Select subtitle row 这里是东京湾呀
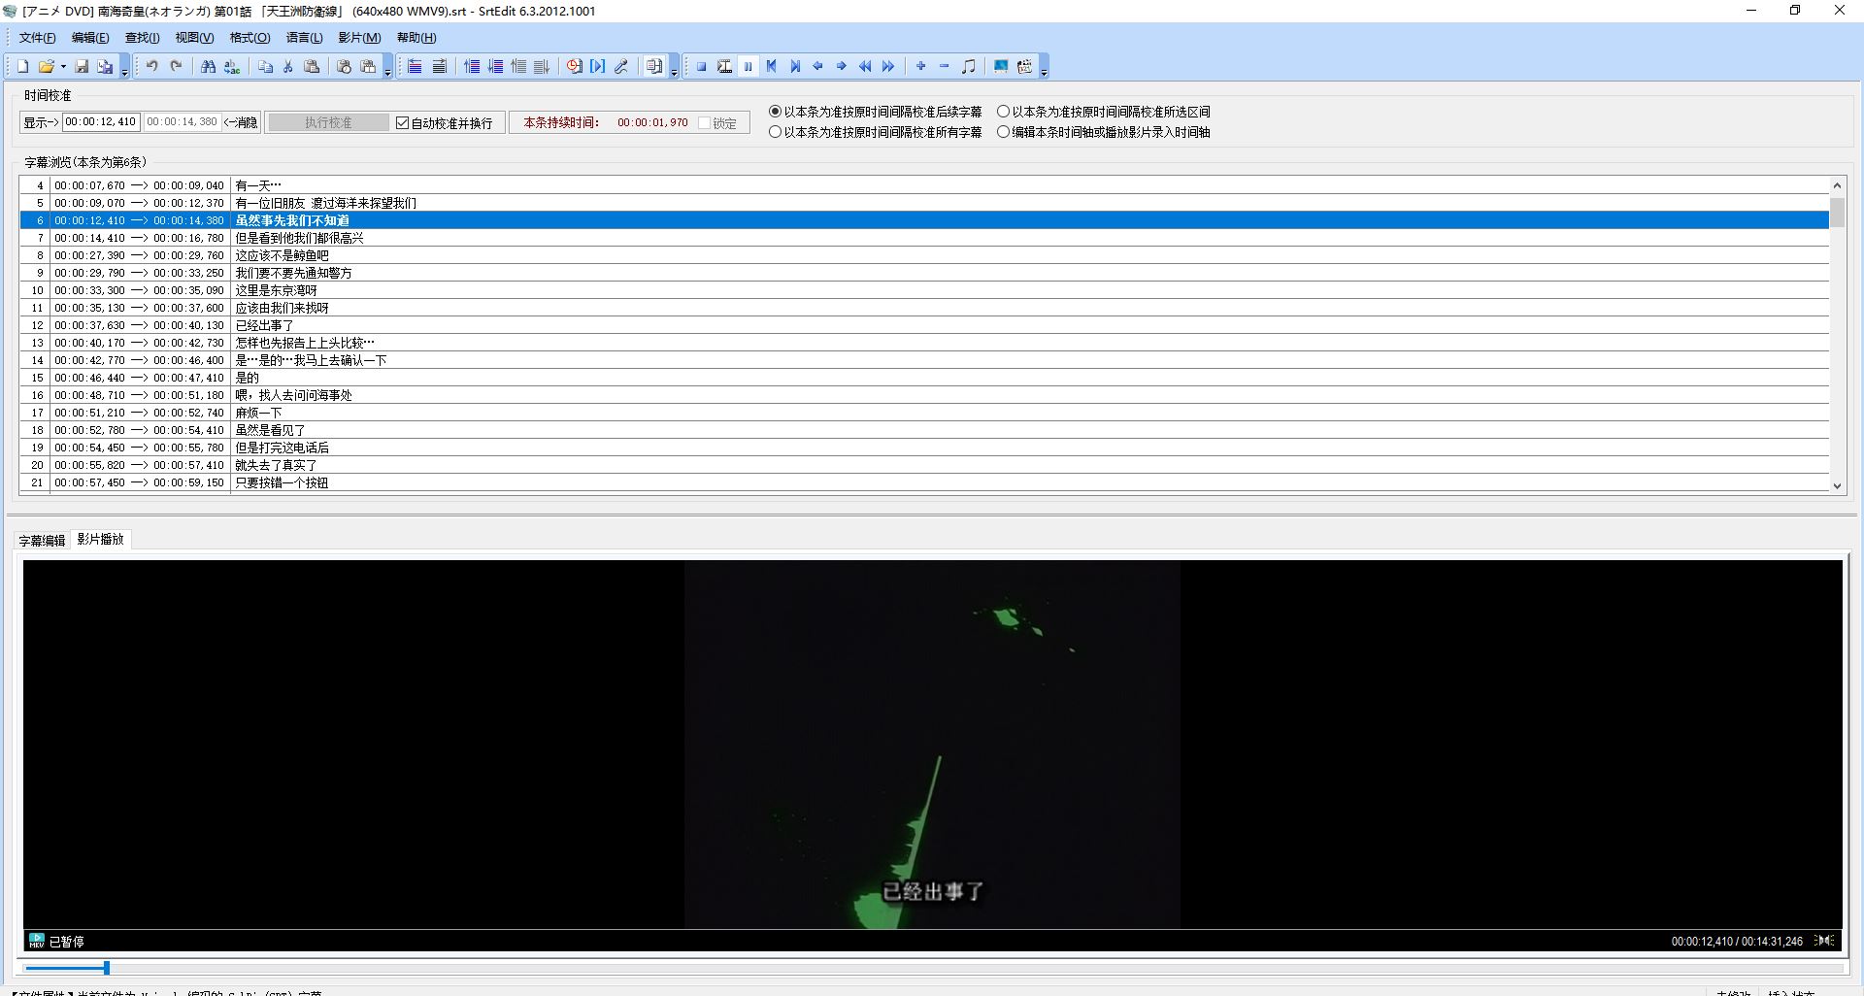 click(924, 290)
